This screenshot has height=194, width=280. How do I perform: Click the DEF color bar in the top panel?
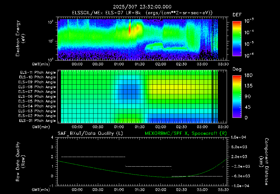click(237, 38)
